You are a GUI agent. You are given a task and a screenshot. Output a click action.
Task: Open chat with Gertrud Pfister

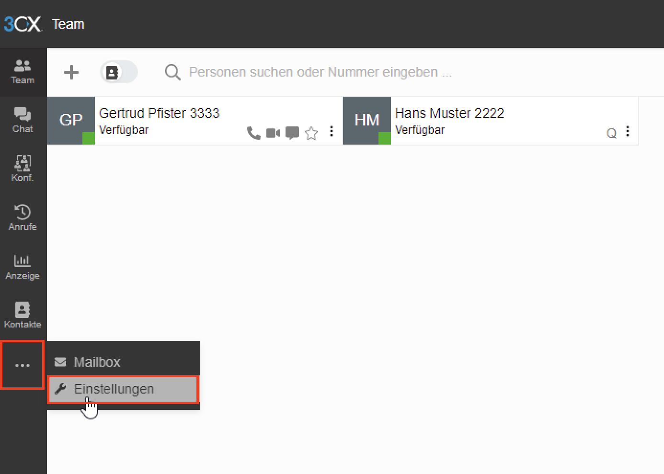click(292, 133)
